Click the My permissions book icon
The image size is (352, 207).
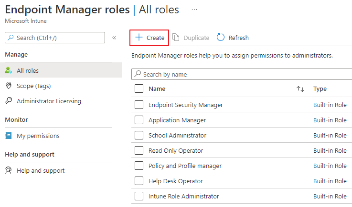click(x=8, y=136)
